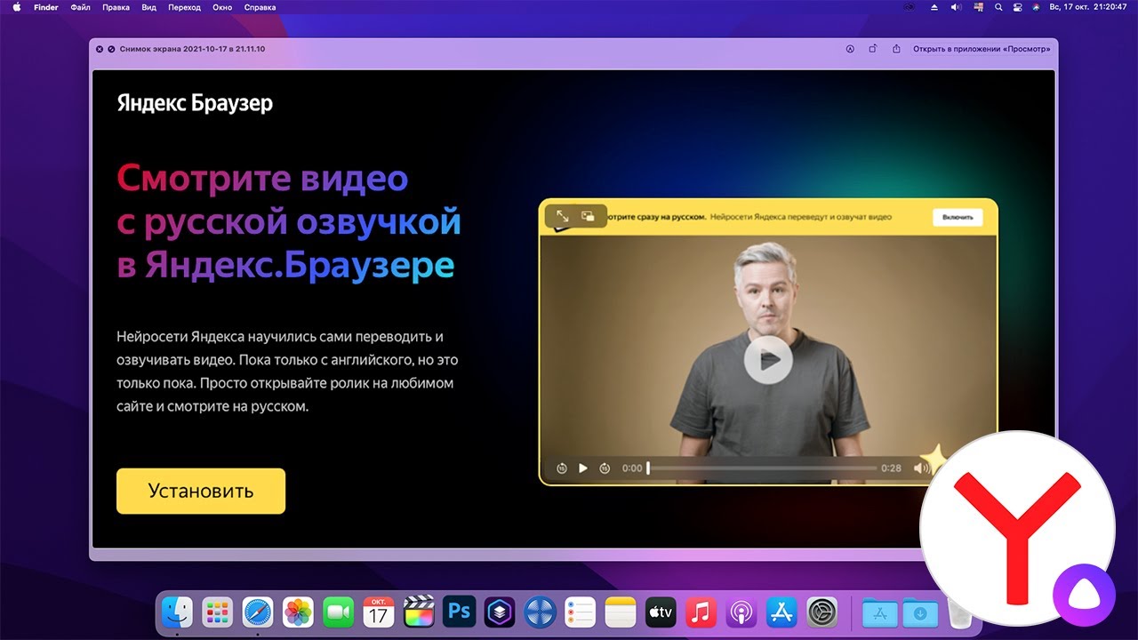Click Включить to enable video translation

958,217
